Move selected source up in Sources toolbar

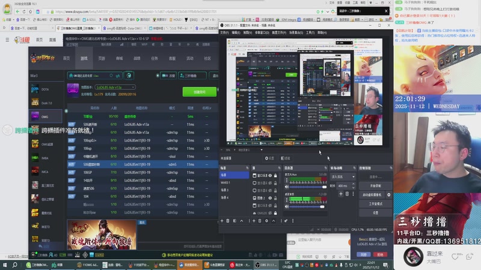point(274,221)
